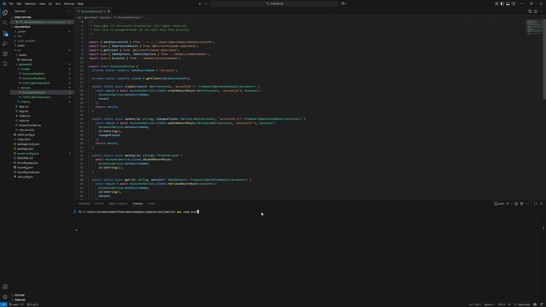The image size is (546, 307).
Task: Open the Manage settings gear icon
Action: click(5, 297)
